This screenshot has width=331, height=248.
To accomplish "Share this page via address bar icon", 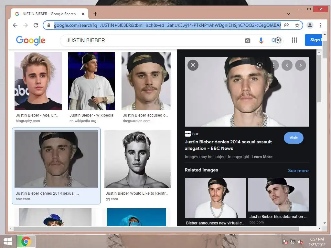I will coord(287,25).
